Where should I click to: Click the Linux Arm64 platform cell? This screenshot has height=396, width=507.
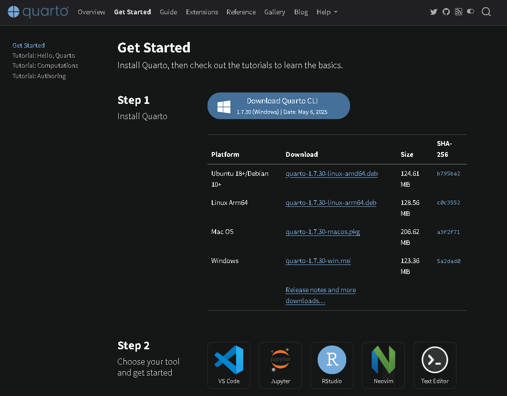tap(229, 203)
